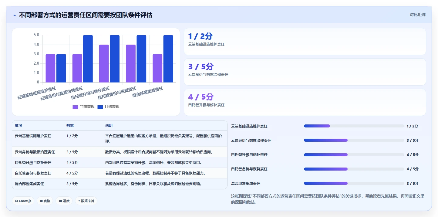Click progress bar for 自托管备份与恢复责任
This screenshot has height=217, width=438.
tap(354, 169)
